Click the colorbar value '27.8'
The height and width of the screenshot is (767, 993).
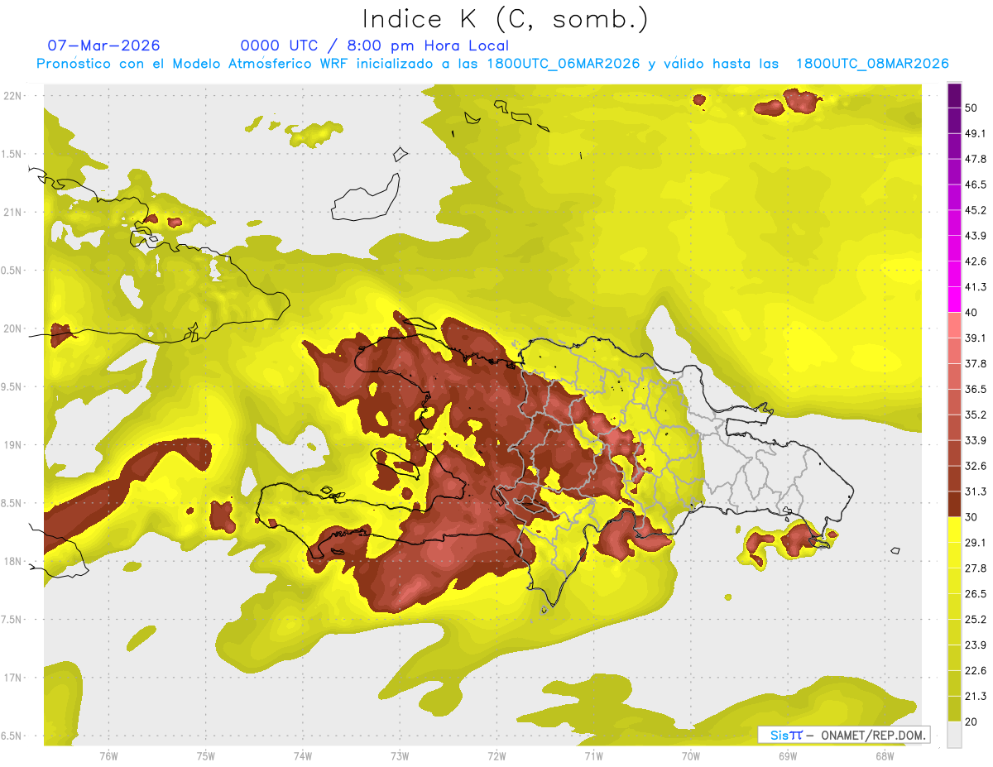pyautogui.click(x=976, y=568)
